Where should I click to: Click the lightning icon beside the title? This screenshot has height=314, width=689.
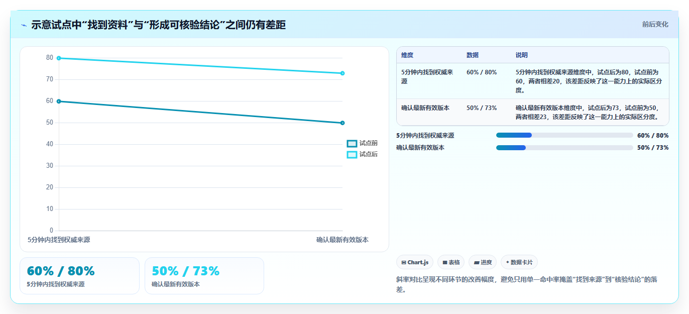coord(24,25)
